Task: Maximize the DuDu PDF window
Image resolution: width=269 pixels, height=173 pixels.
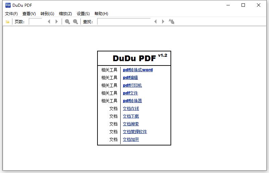Action: click(x=243, y=5)
